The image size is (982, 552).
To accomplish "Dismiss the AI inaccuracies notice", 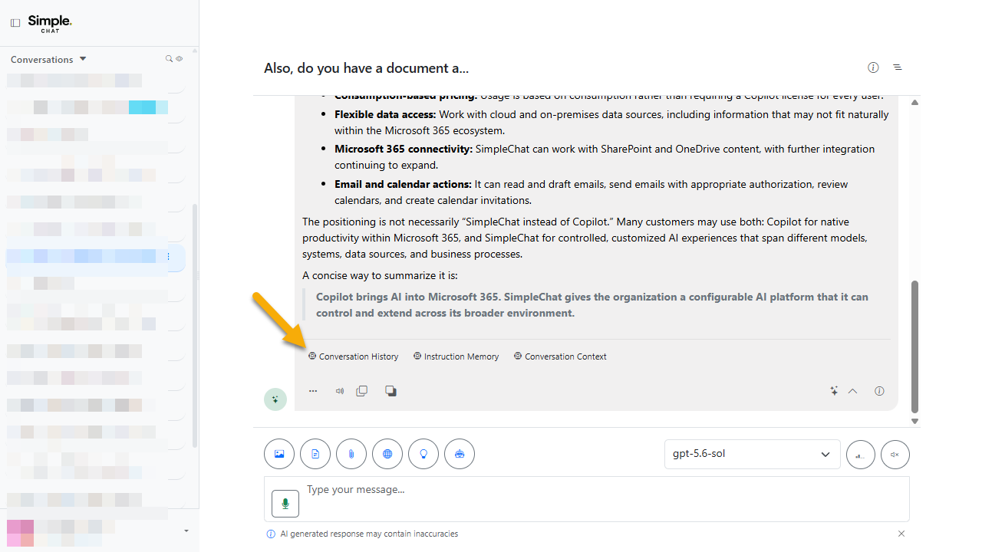I will pos(901,534).
